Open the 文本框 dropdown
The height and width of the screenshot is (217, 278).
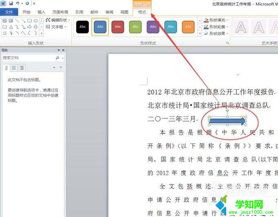[x=56, y=27]
